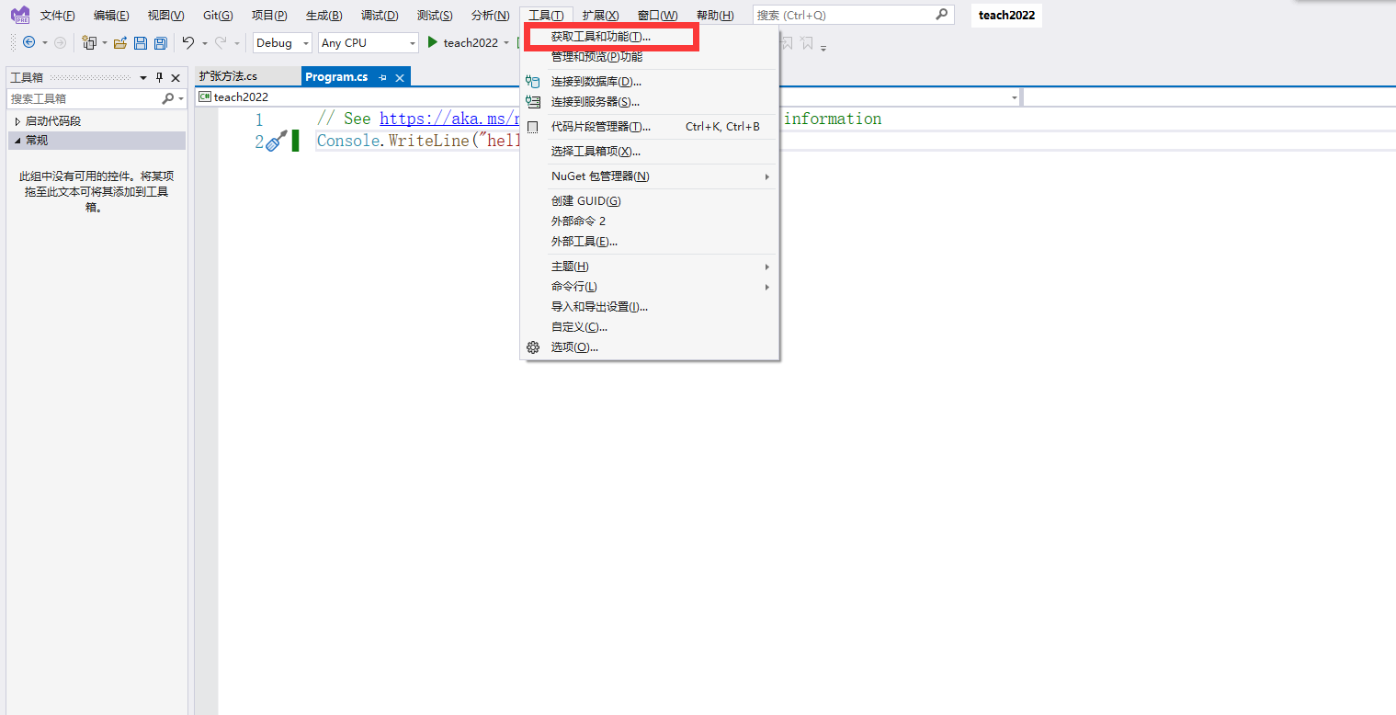Select 创建 GUID(G) menu item
Screen dimensions: 1396x715
[650, 201]
